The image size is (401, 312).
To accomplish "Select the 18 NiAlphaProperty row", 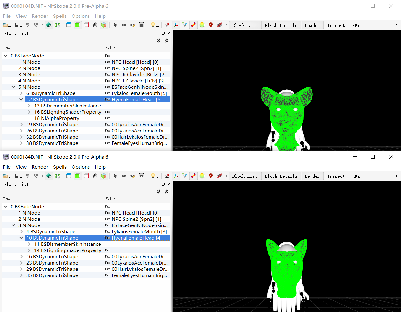I will click(x=85, y=118).
